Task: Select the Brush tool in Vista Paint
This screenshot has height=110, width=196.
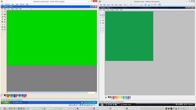Action: 103,20
